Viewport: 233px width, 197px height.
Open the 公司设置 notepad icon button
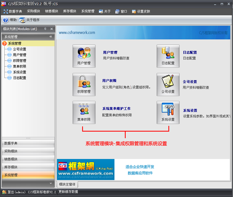(168, 85)
